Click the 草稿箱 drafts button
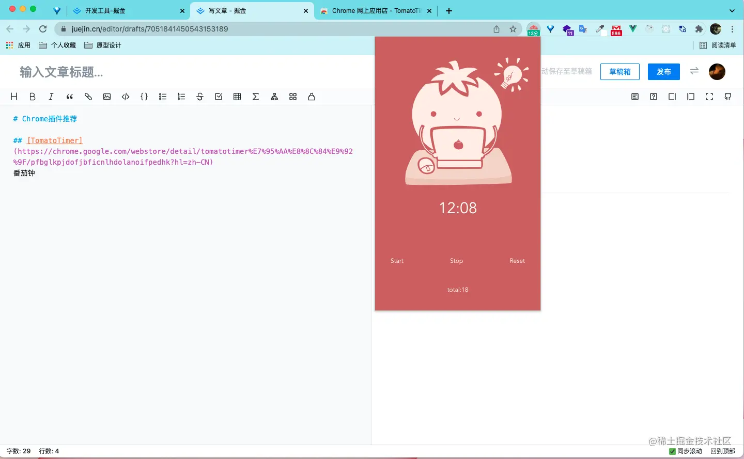Image resolution: width=744 pixels, height=459 pixels. click(x=620, y=72)
